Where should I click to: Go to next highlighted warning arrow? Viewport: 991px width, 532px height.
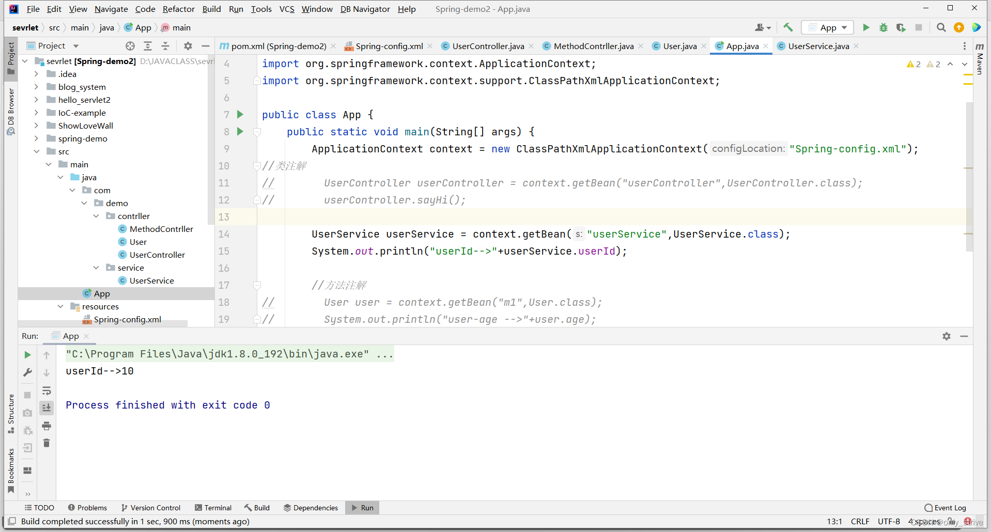[965, 64]
